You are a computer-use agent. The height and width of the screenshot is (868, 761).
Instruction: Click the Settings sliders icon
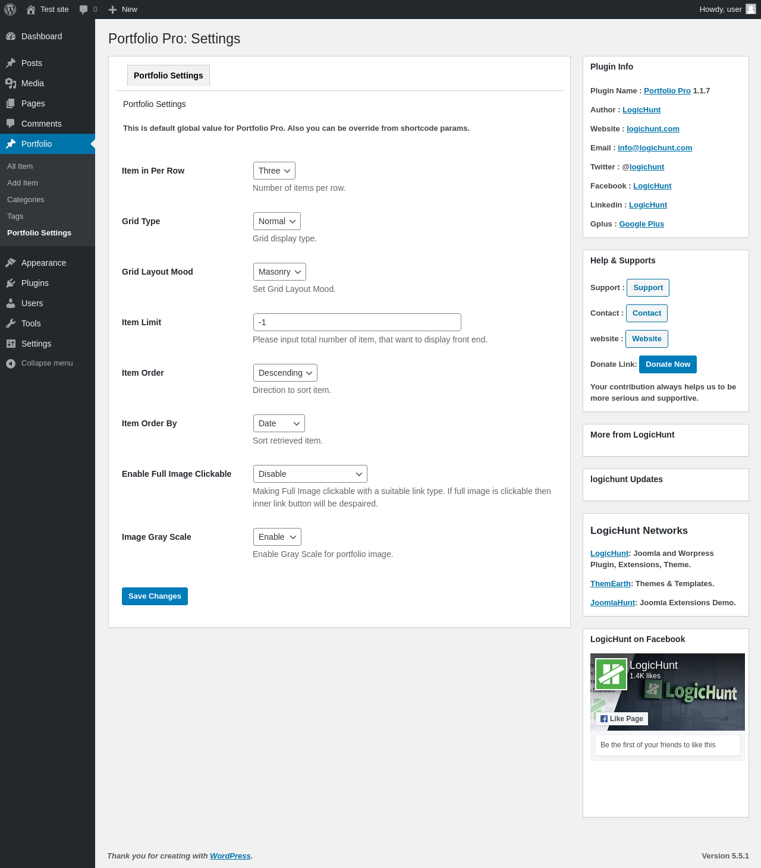[x=11, y=344]
